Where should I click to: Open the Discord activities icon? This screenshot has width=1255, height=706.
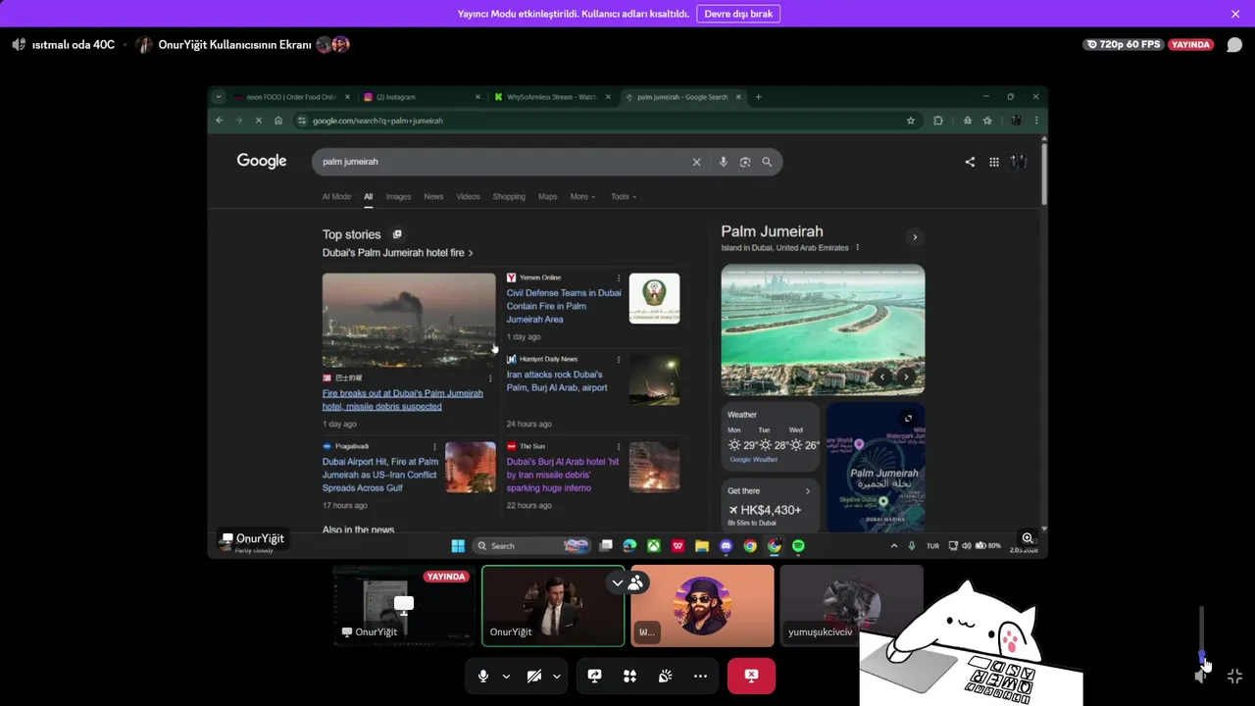coord(629,676)
